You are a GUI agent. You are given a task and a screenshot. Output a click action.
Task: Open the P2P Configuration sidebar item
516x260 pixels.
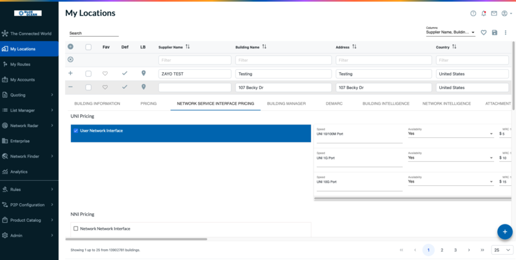[x=29, y=205]
